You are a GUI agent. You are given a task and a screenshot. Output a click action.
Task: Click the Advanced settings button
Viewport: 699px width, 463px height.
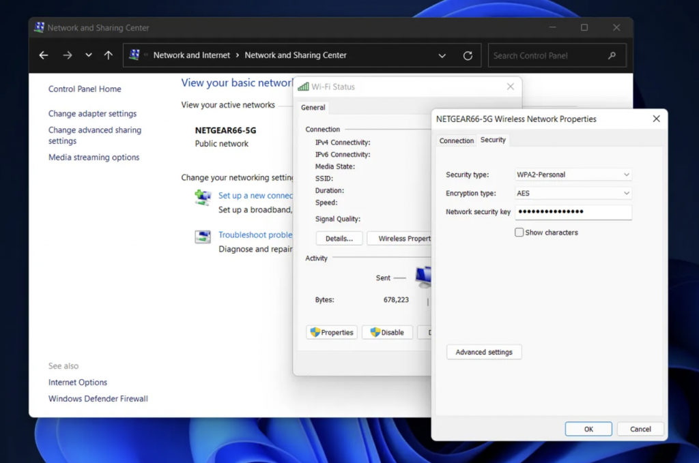click(484, 352)
